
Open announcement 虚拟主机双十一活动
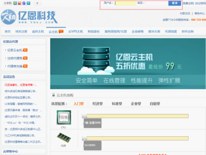[23, 117]
